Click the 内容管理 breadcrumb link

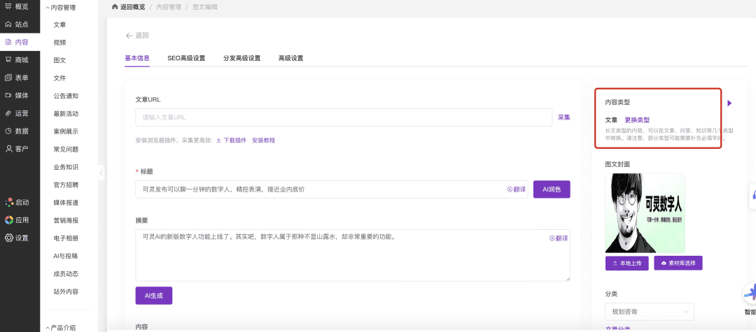click(169, 7)
